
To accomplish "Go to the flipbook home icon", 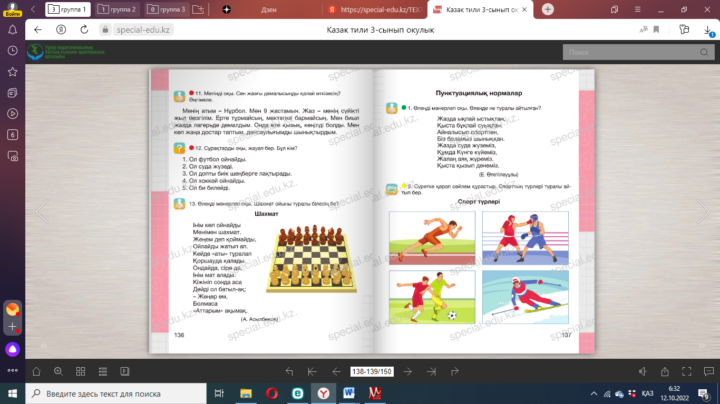I will 36,371.
